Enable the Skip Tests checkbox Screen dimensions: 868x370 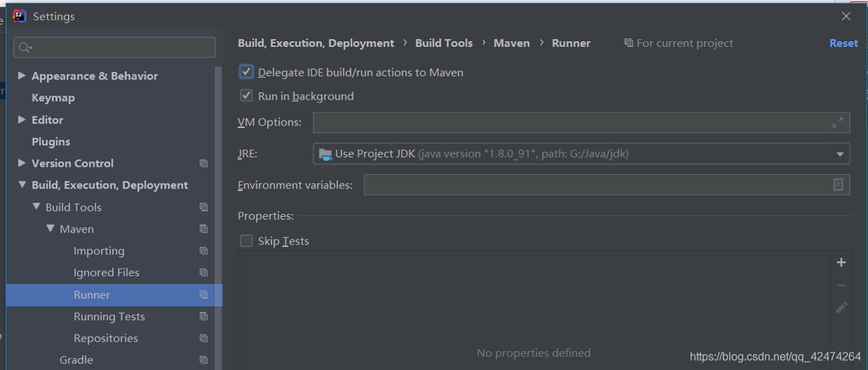pyautogui.click(x=246, y=241)
